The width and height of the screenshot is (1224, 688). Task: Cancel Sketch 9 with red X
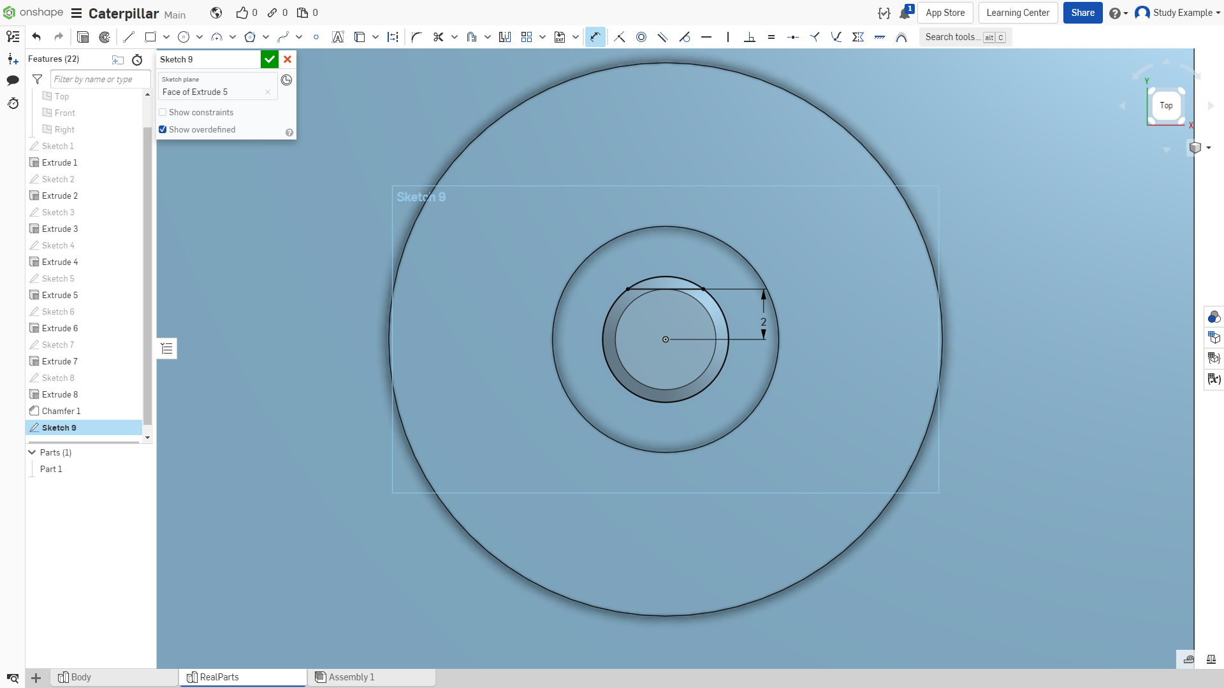[288, 59]
